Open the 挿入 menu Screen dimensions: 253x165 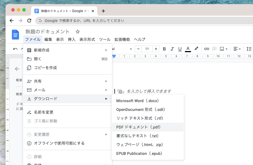point(71,39)
